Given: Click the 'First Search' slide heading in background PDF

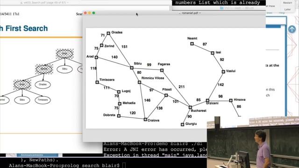Looking at the screenshot, I should point(27,28).
